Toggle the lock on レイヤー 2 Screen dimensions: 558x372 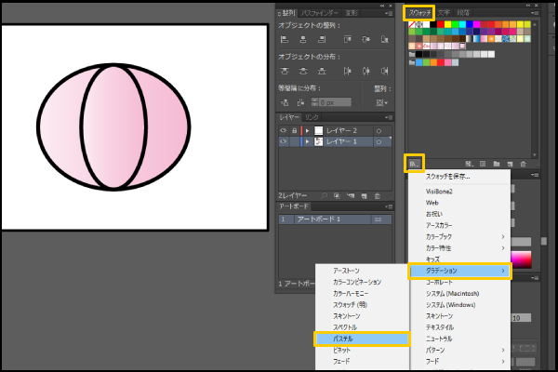pos(294,130)
